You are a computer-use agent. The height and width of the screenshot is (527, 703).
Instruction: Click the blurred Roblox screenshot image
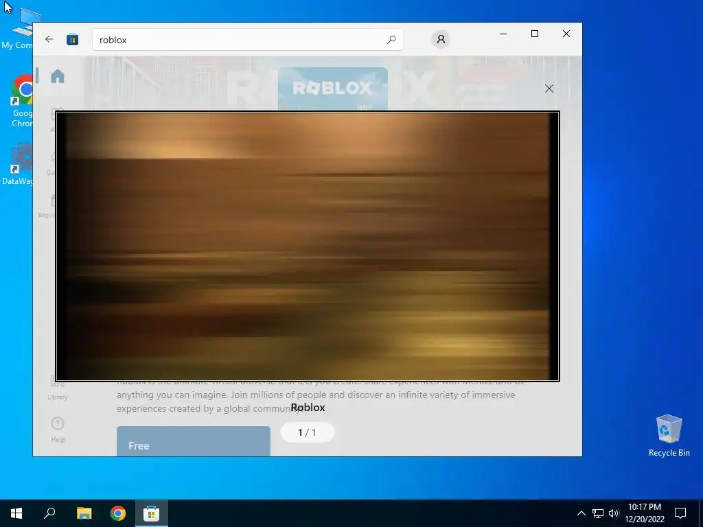[x=308, y=246]
